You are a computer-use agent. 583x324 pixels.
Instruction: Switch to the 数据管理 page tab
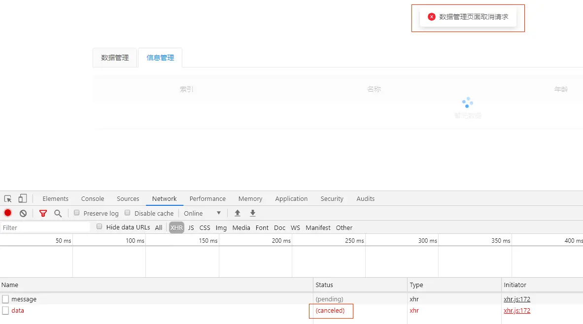pos(115,58)
